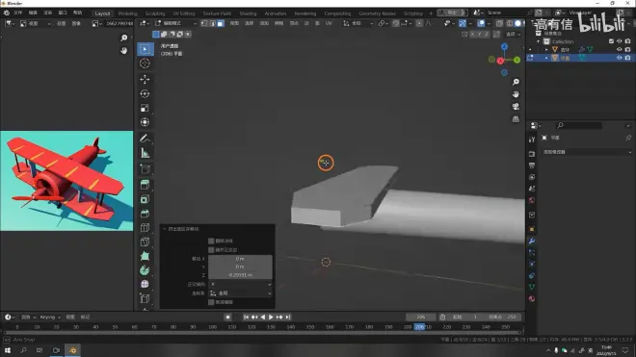Screen dimensions: 636x357
Task: Open the Keying dropdown in timeline
Action: click(x=50, y=318)
